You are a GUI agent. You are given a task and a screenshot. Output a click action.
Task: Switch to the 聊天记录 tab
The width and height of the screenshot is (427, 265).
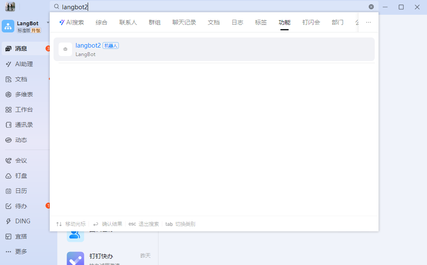[184, 22]
